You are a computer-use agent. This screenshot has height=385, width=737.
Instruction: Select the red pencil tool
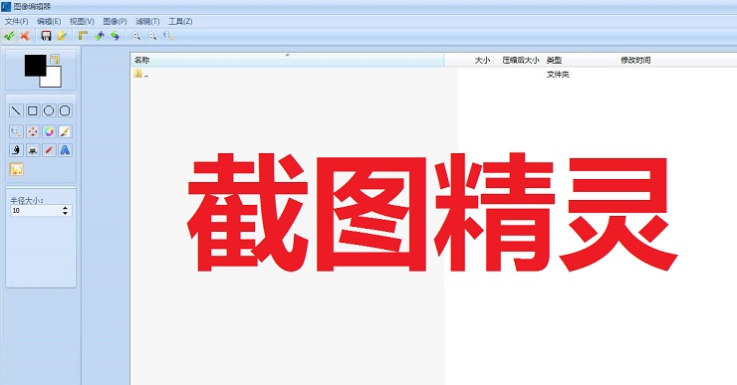(x=49, y=150)
